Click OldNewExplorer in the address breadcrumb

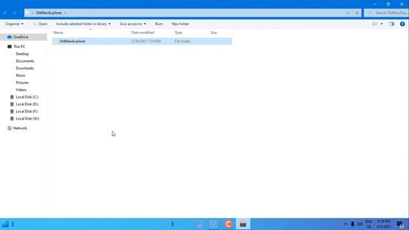point(49,13)
